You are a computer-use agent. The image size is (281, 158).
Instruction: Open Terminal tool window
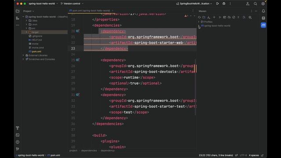click(18, 135)
